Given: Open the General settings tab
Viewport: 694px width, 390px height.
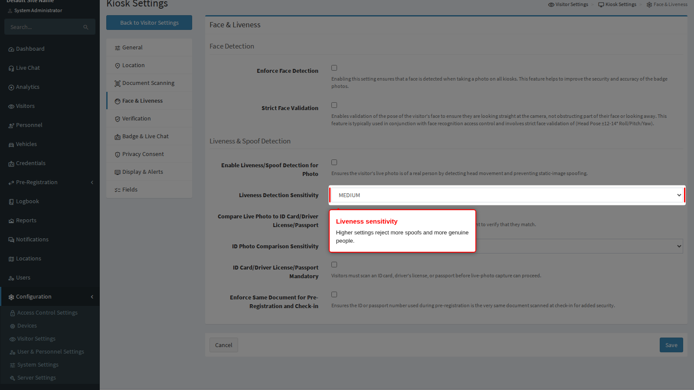Looking at the screenshot, I should tap(149, 48).
